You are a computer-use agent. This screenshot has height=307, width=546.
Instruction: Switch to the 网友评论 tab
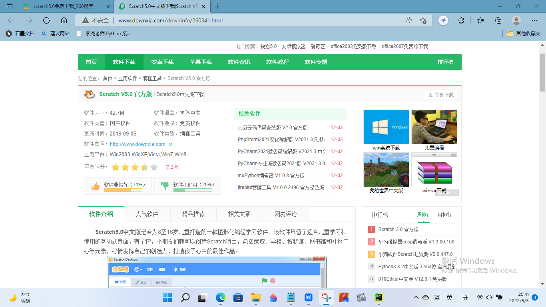(x=286, y=214)
